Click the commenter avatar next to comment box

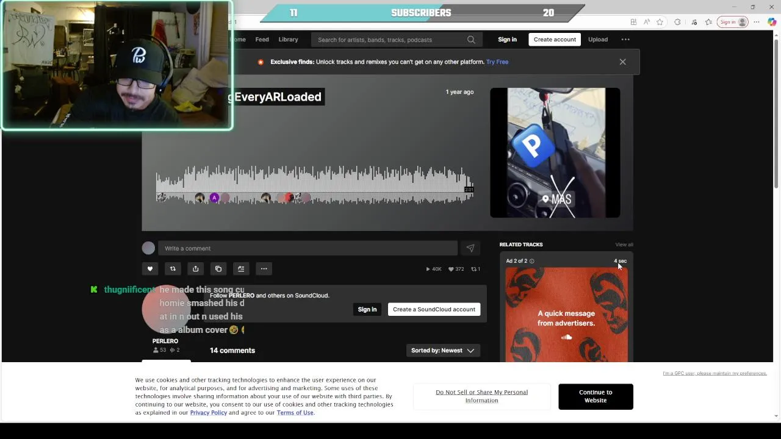148,248
